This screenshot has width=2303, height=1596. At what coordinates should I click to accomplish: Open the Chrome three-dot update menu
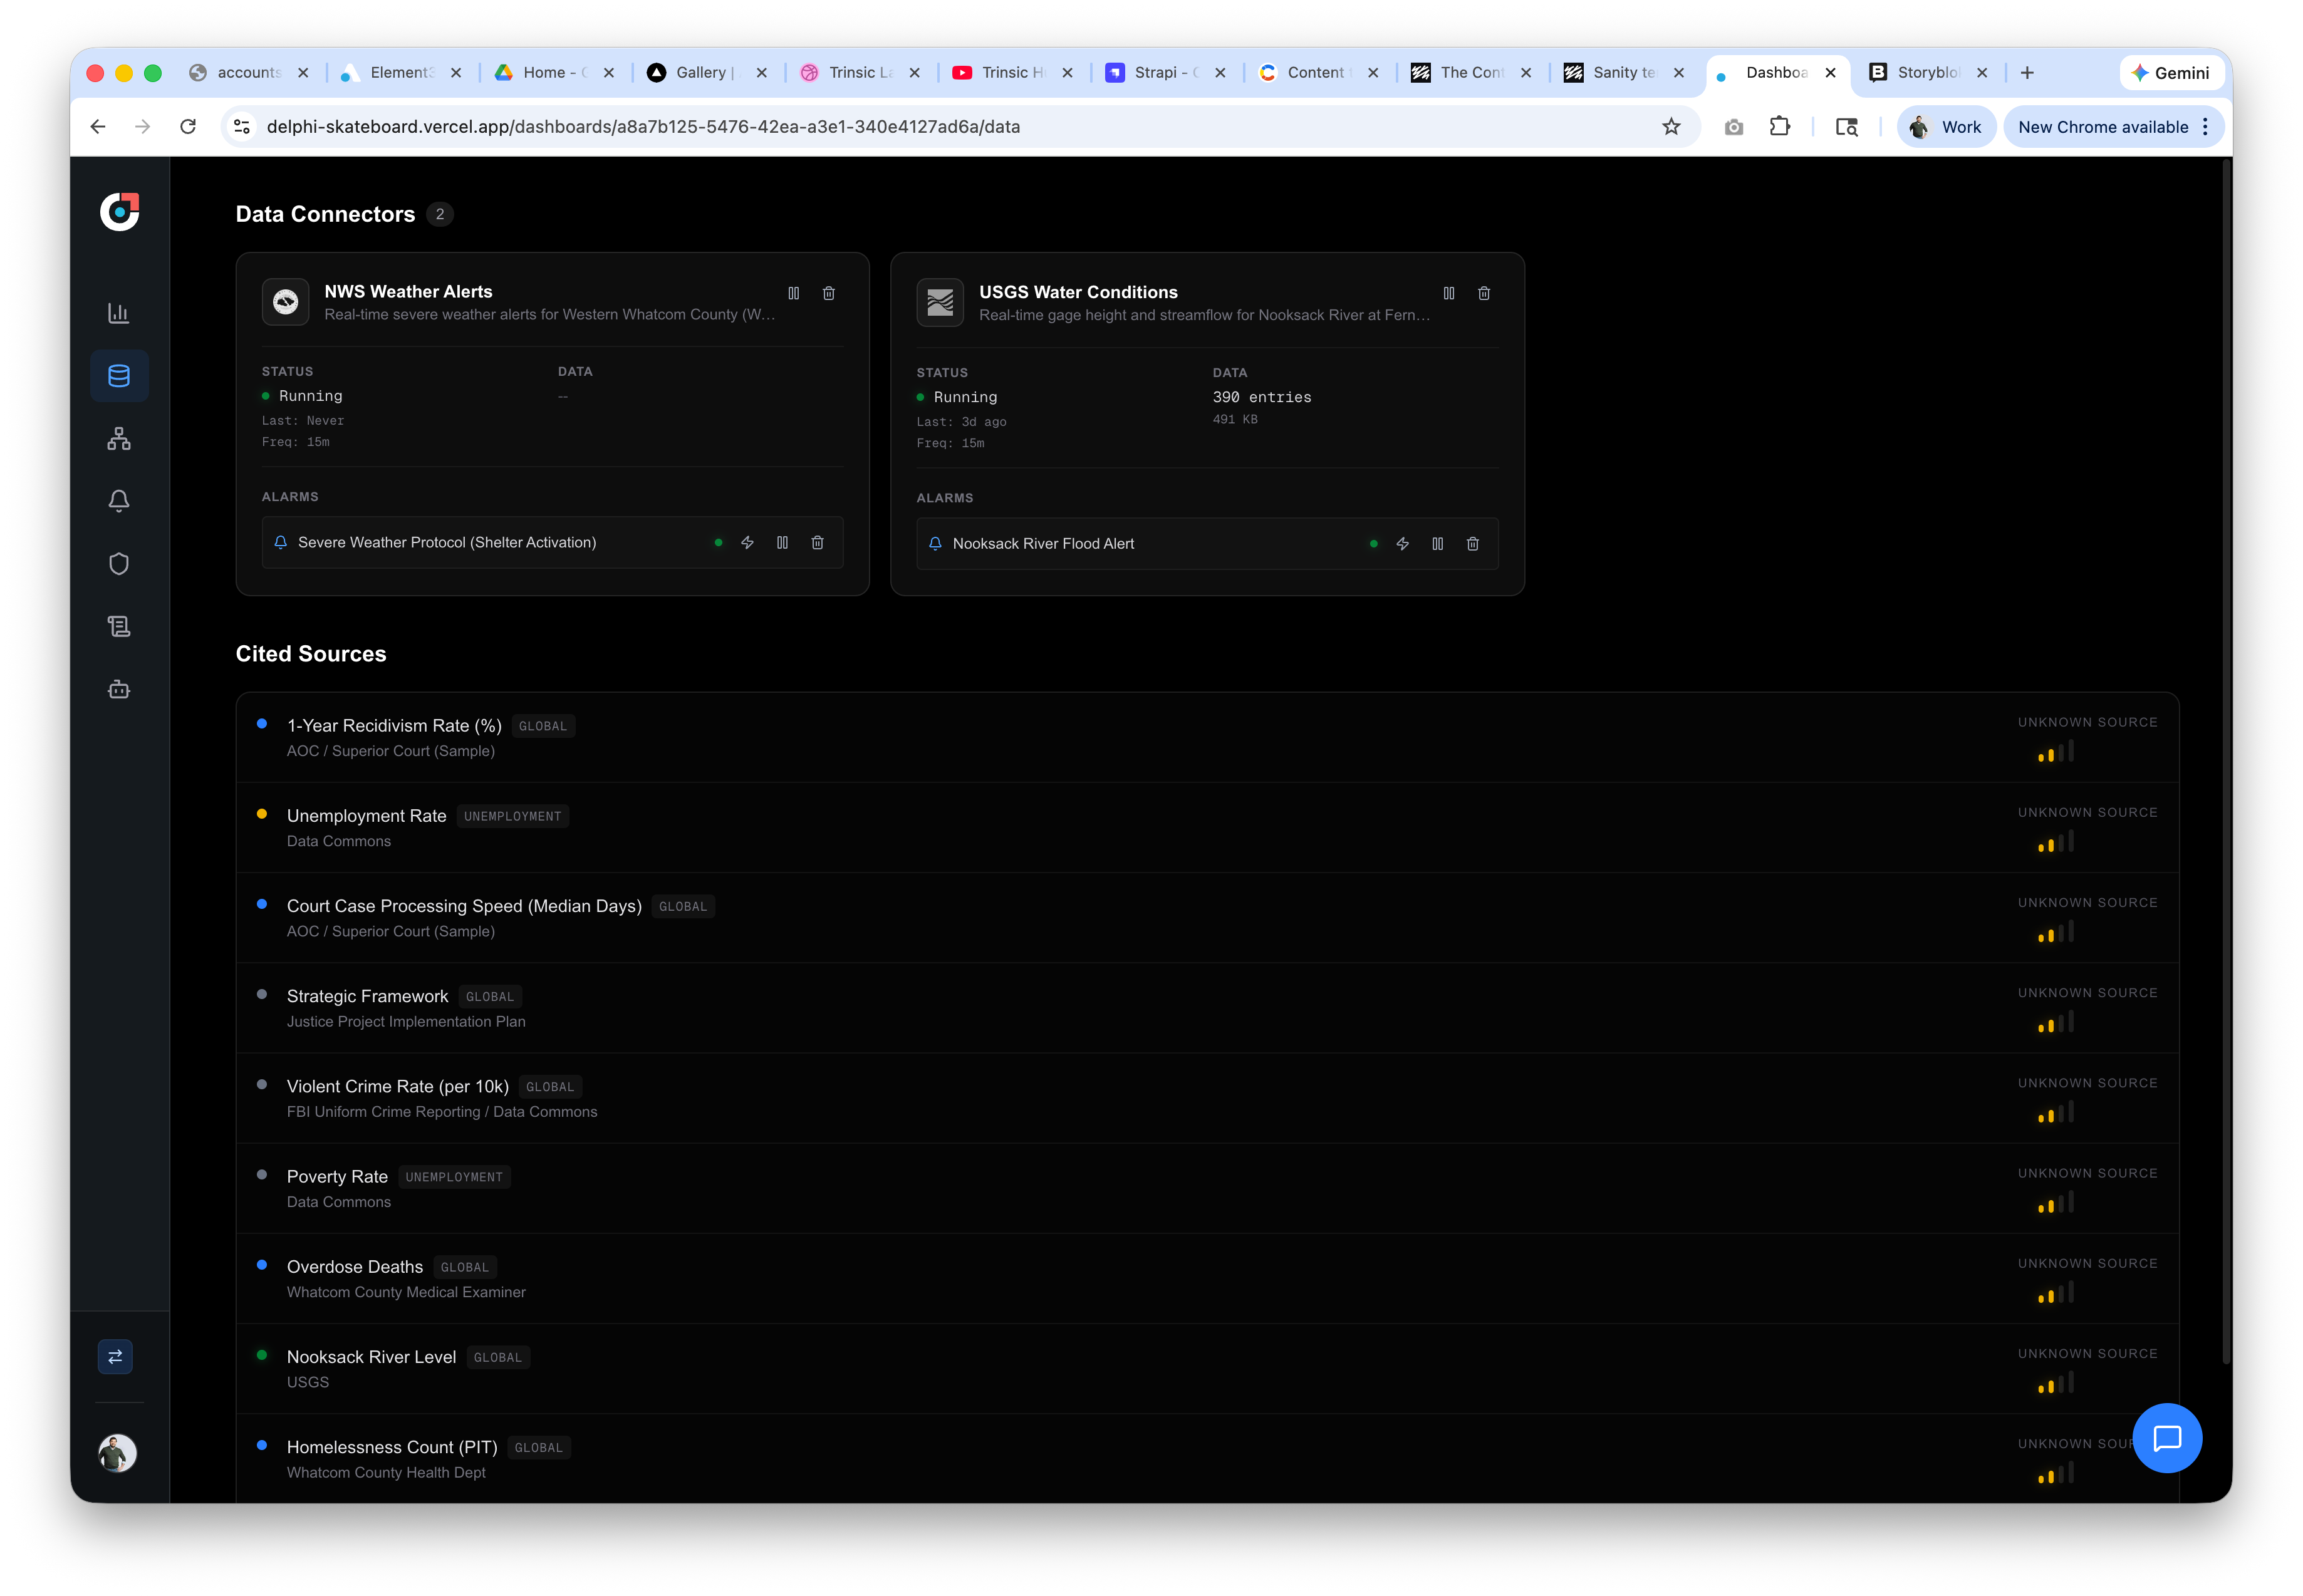click(2204, 127)
